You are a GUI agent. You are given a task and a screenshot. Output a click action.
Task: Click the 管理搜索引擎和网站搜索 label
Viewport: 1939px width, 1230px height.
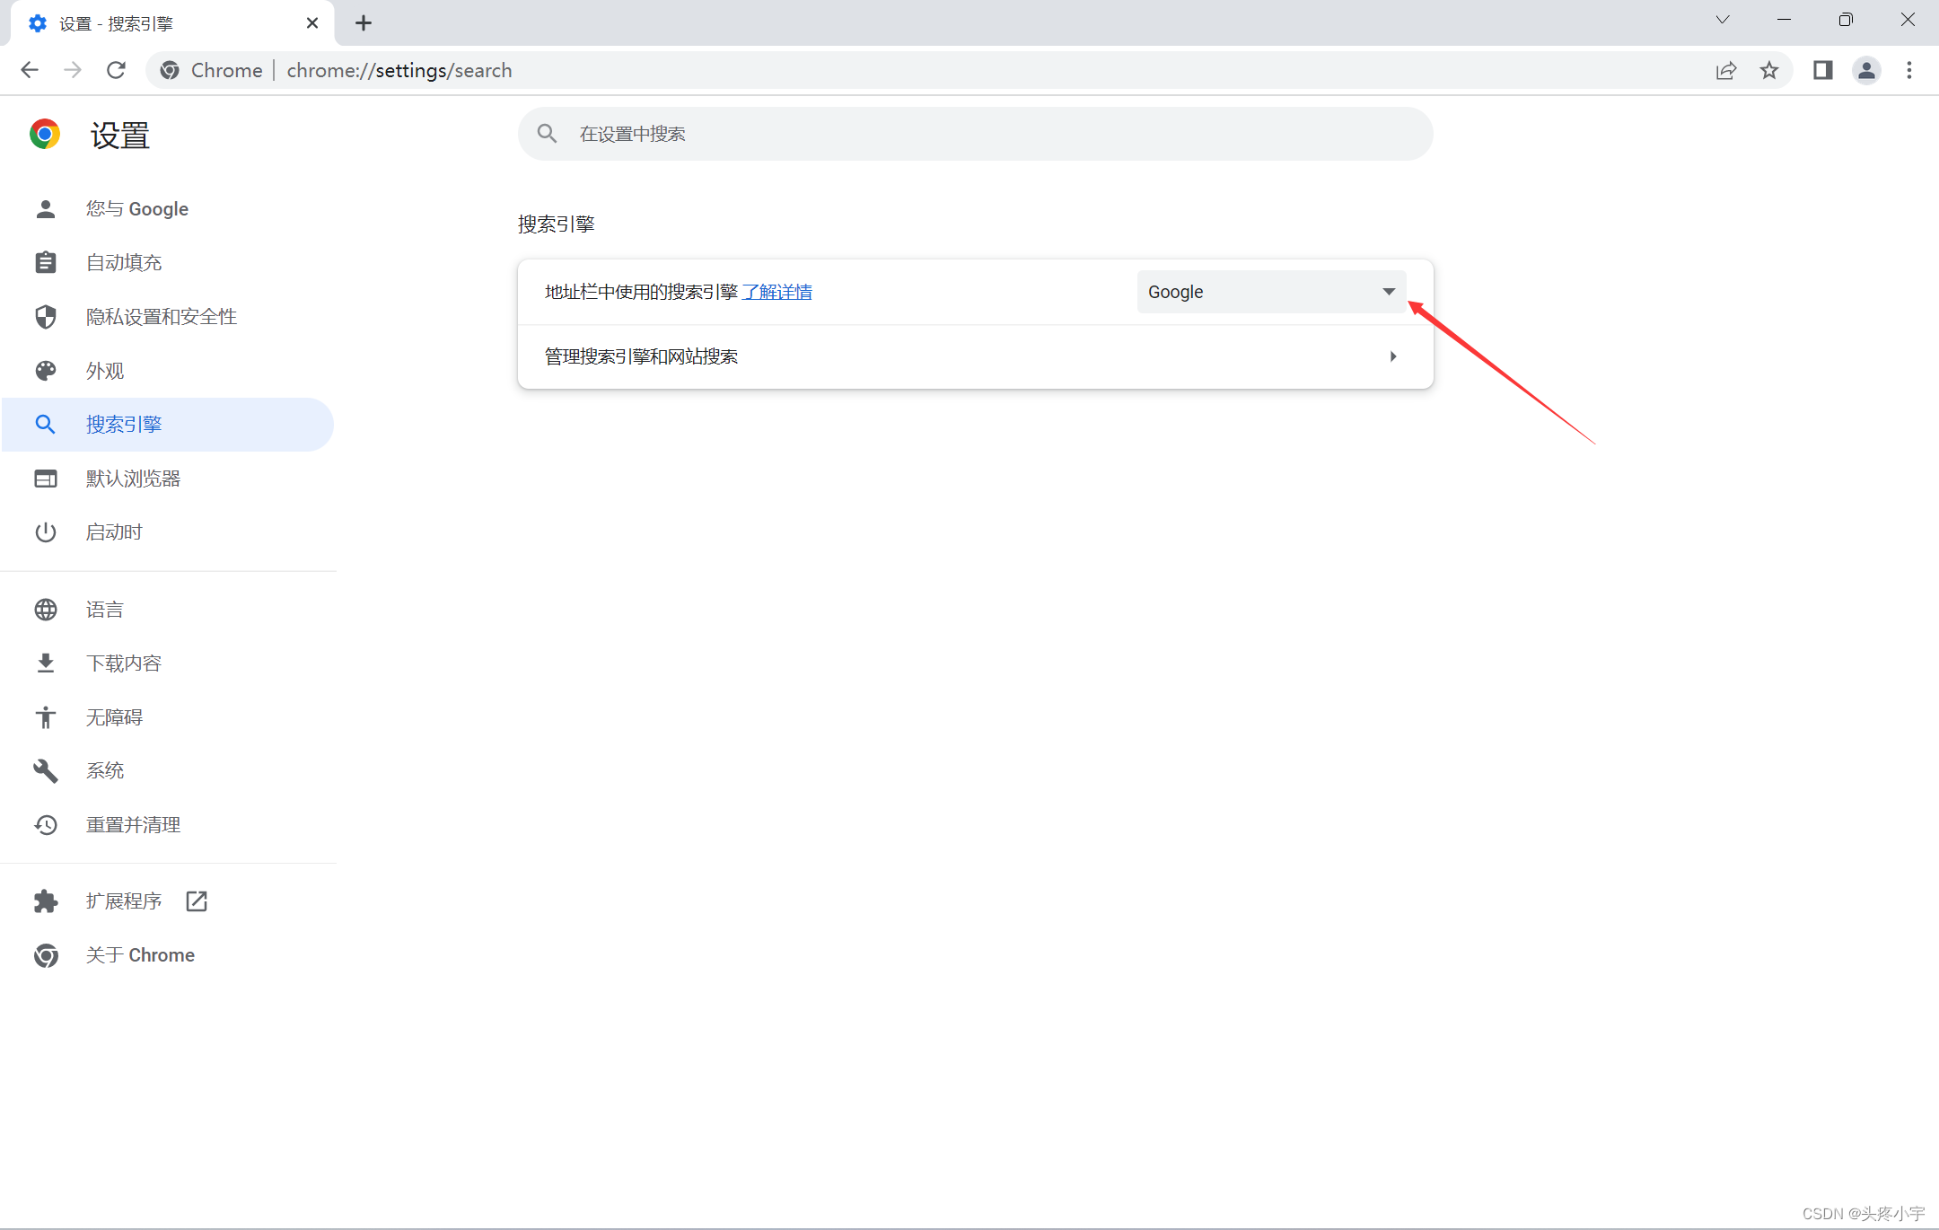click(x=641, y=356)
